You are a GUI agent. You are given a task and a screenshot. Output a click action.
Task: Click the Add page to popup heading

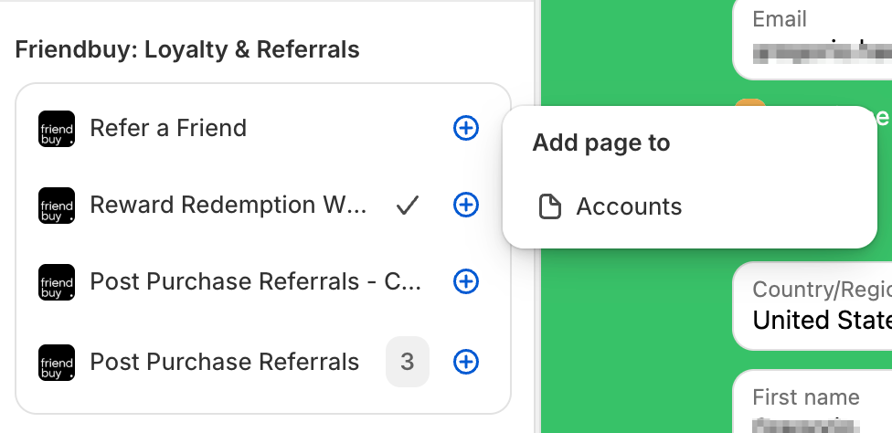[x=601, y=143]
